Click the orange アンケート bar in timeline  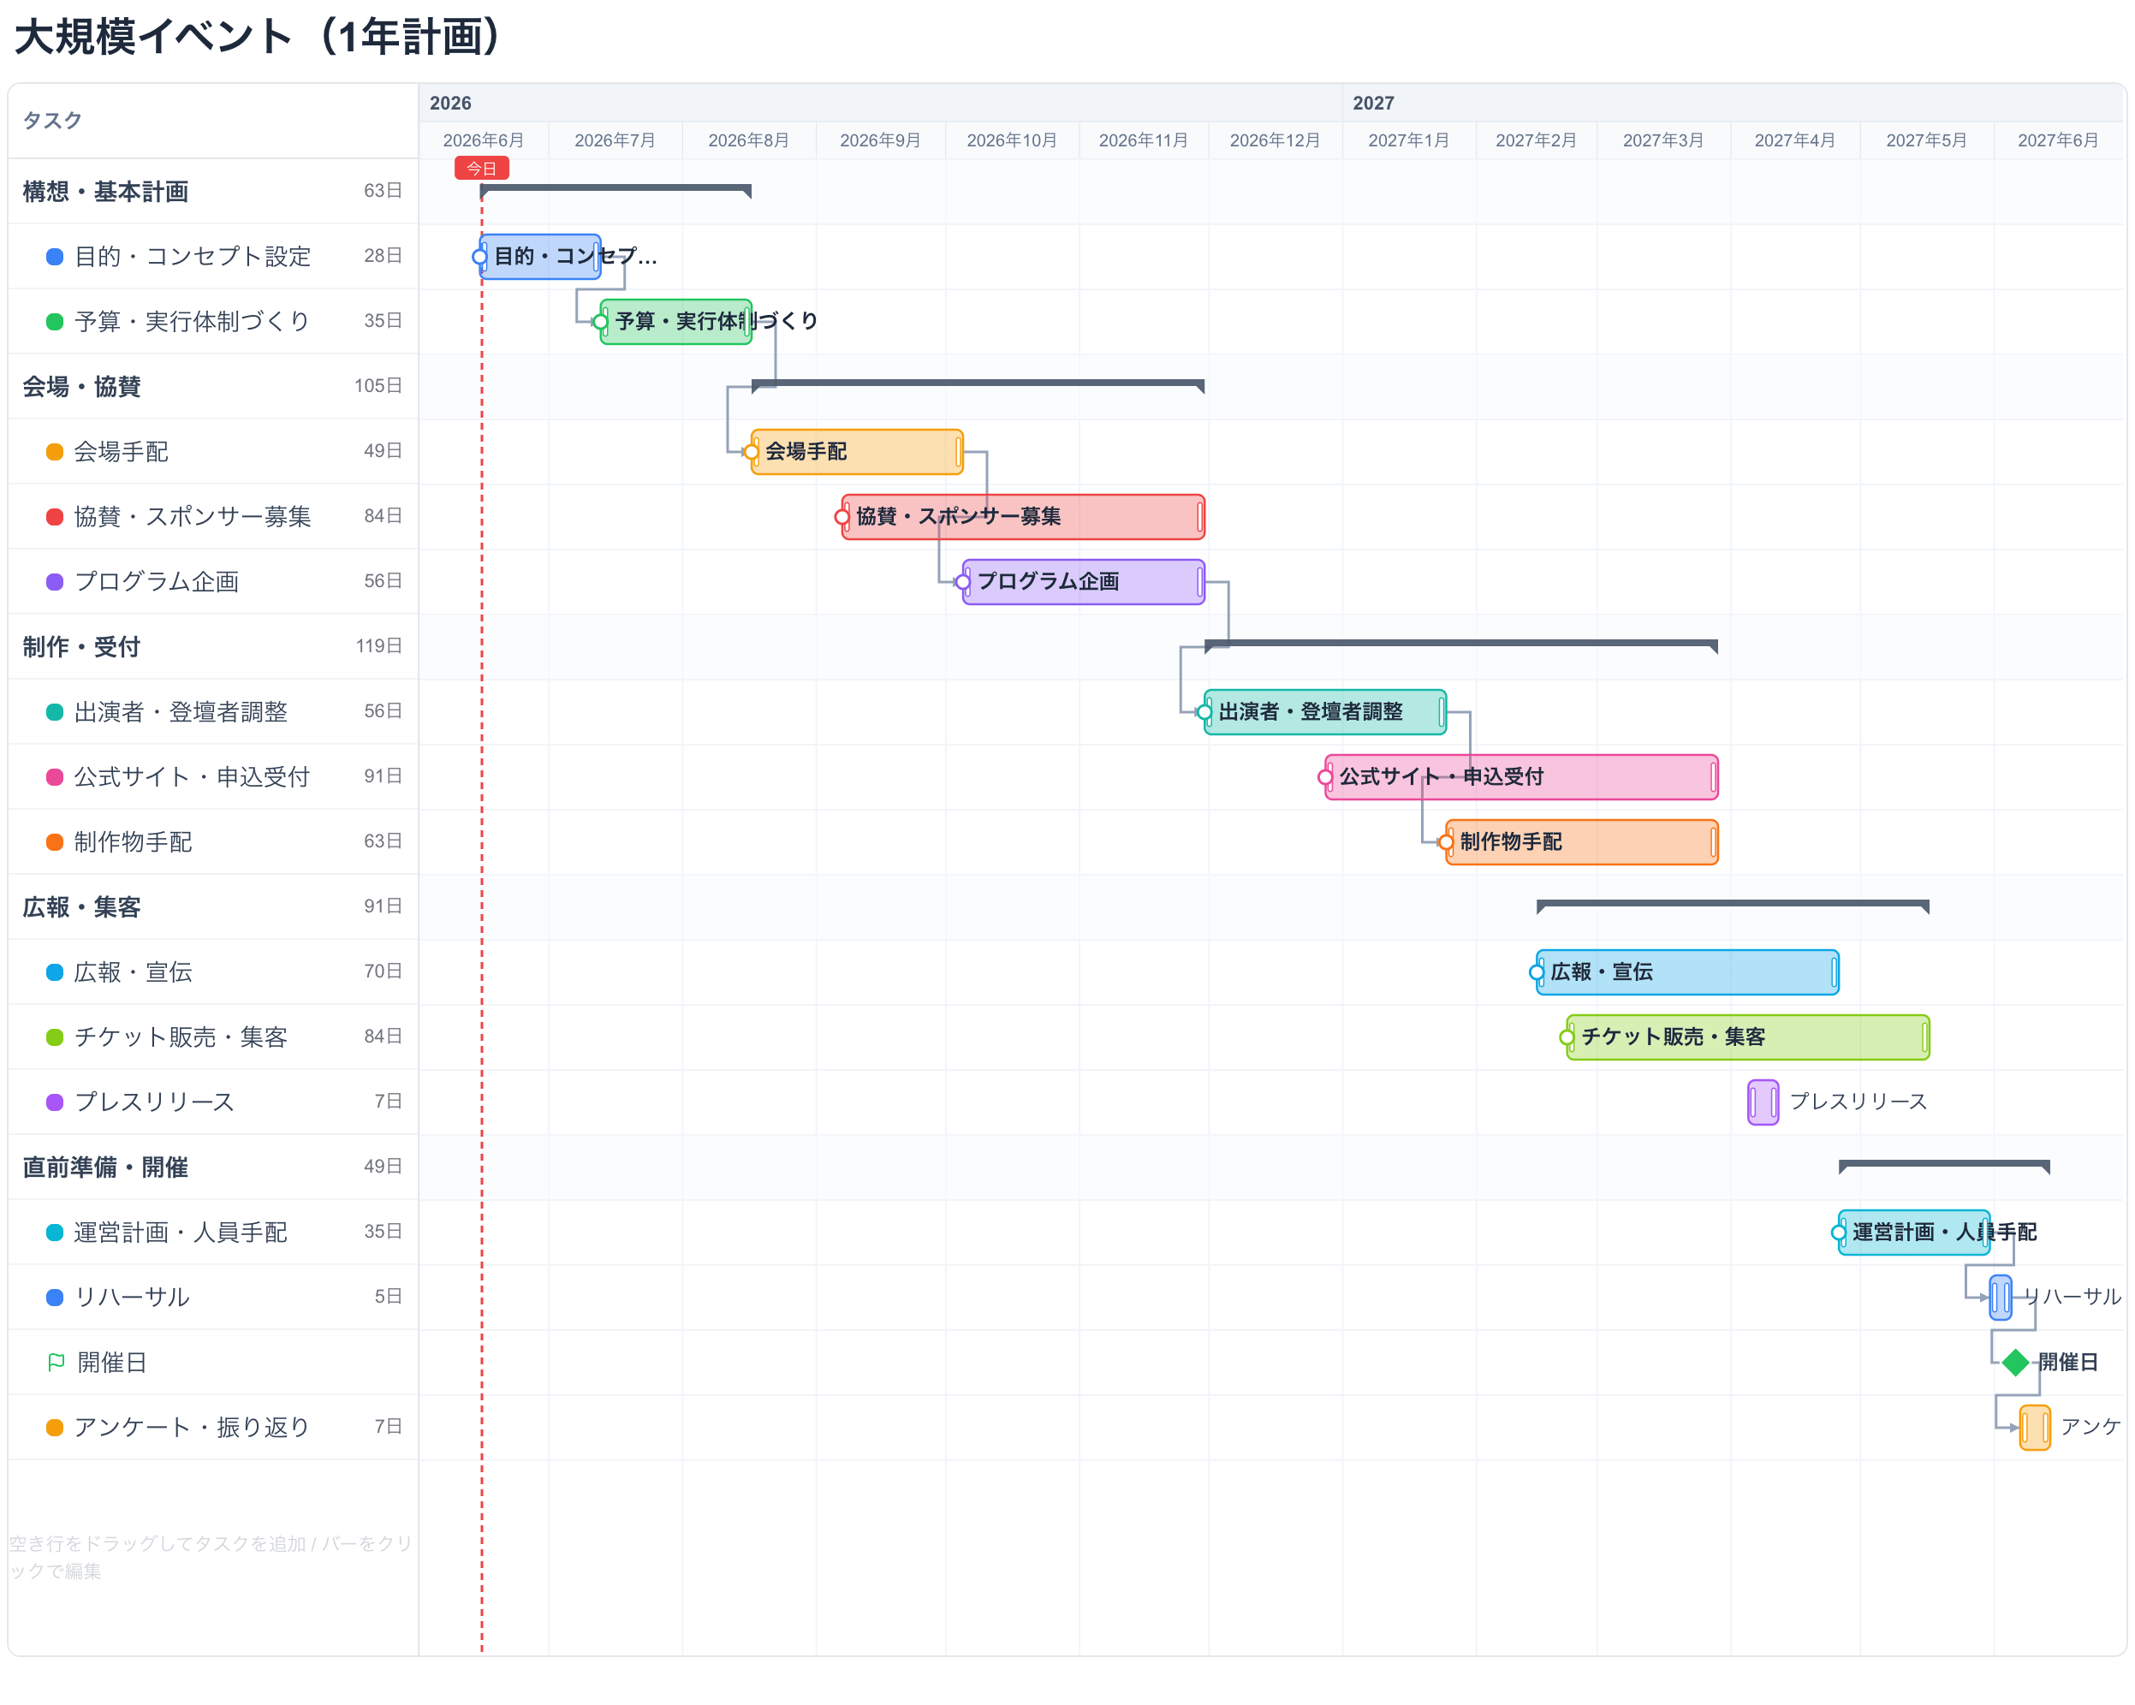click(x=2035, y=1428)
